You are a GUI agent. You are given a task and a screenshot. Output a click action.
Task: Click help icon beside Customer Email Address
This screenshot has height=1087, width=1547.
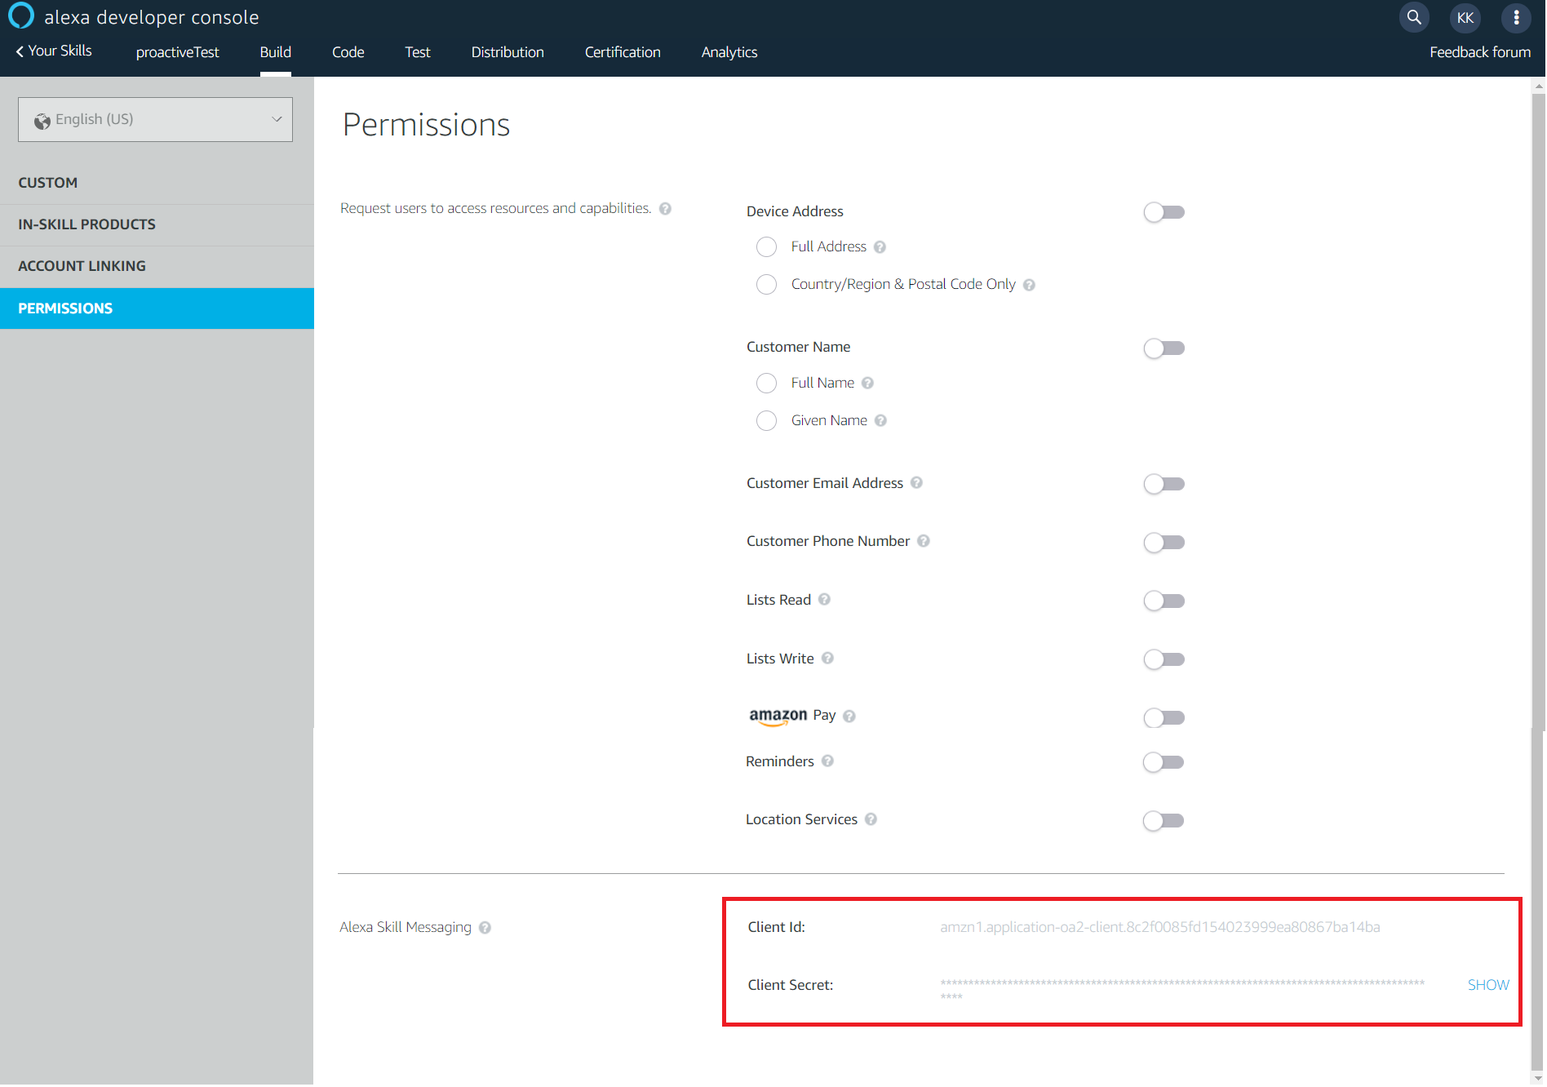tap(916, 483)
